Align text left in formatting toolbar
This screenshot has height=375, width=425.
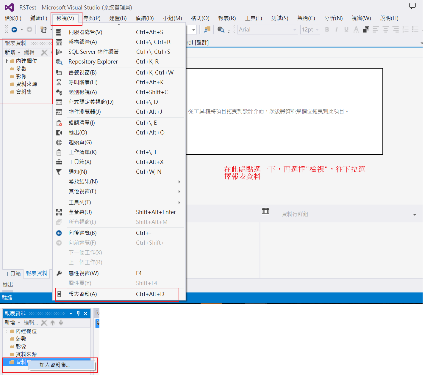[376, 29]
